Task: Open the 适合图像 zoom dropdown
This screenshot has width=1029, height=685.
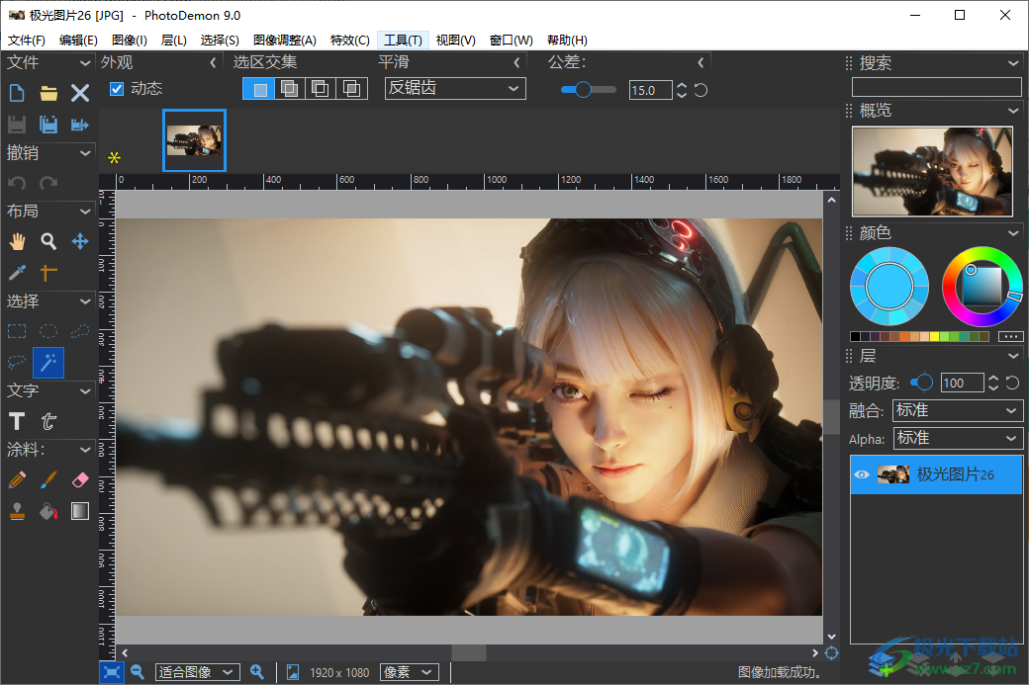Action: 198,672
